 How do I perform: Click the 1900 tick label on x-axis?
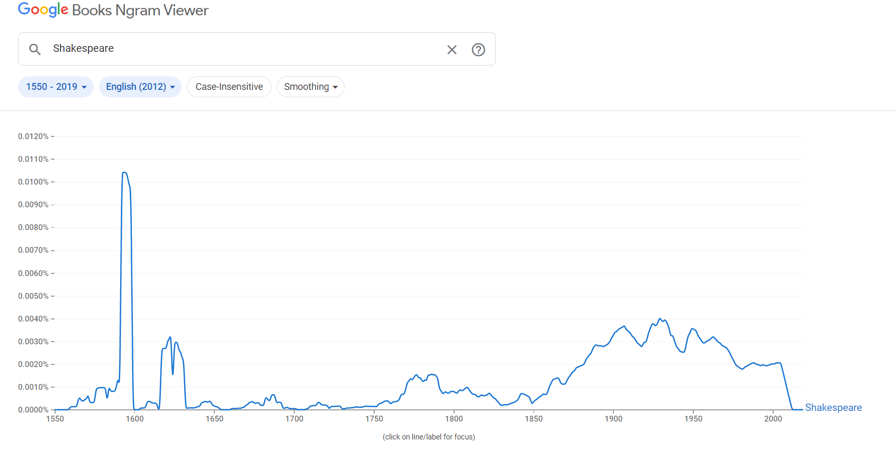[x=613, y=419]
